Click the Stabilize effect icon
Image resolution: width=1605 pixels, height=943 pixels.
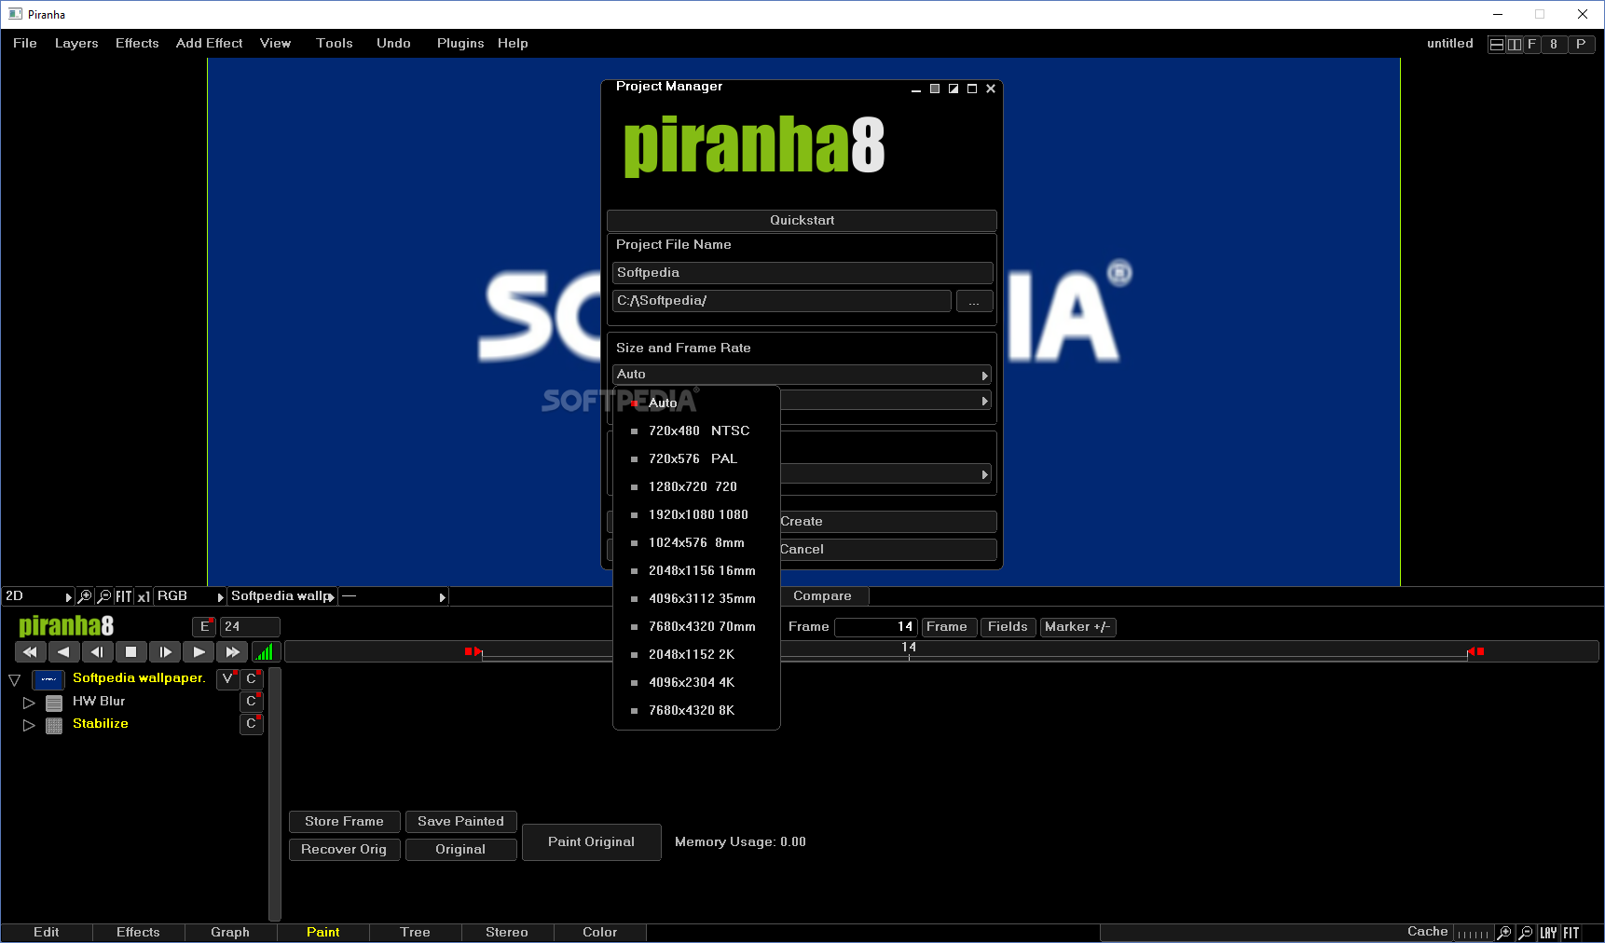[x=54, y=725]
